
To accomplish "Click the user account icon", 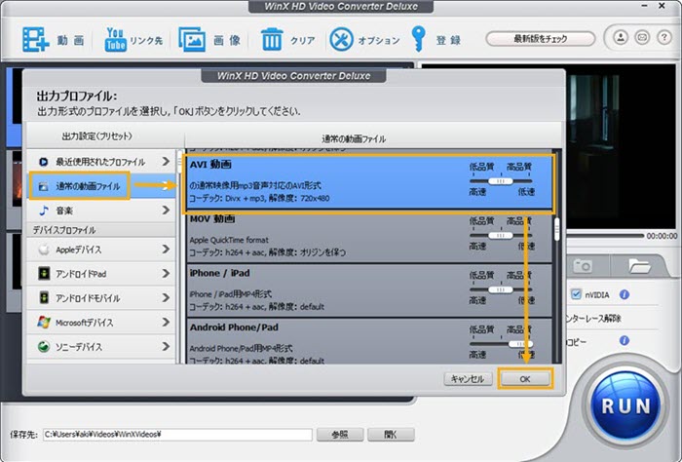I will [x=621, y=37].
